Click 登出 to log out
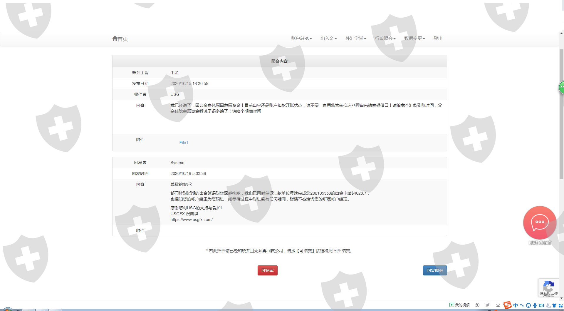Image resolution: width=564 pixels, height=311 pixels. pos(438,39)
